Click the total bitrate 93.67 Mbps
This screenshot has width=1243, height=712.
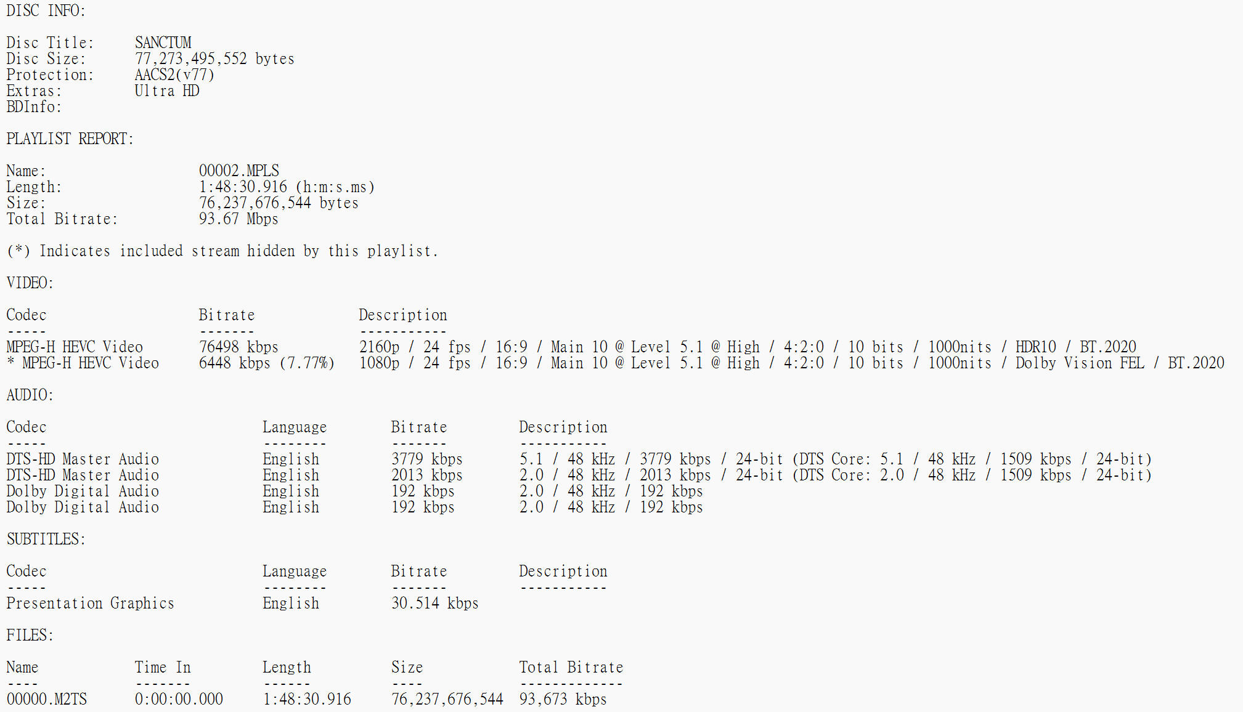tap(238, 219)
